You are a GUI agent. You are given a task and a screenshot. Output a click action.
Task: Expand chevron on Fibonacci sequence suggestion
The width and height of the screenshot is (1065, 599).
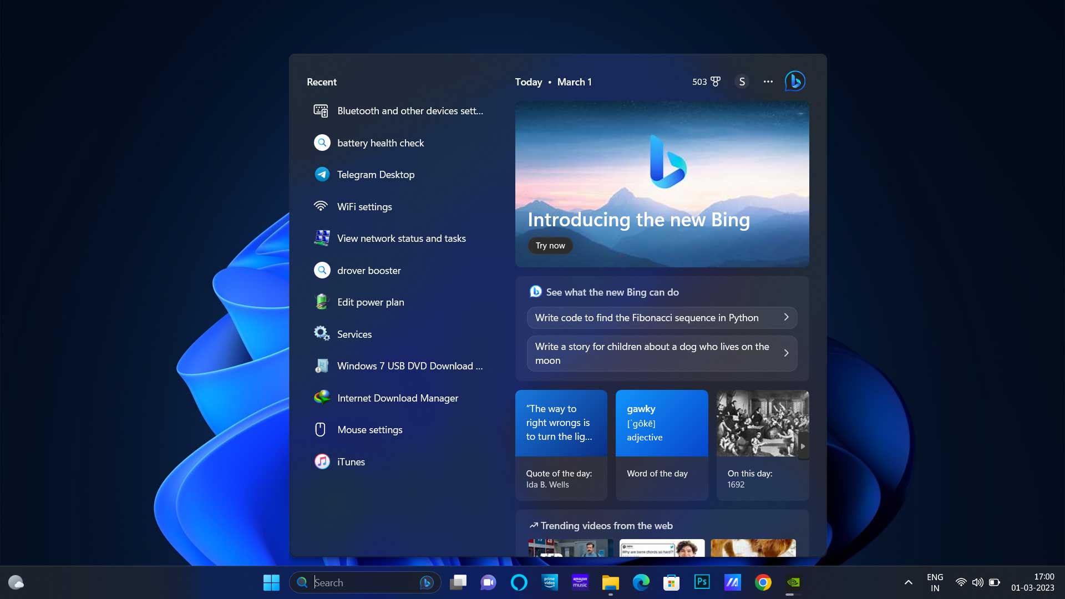786,317
